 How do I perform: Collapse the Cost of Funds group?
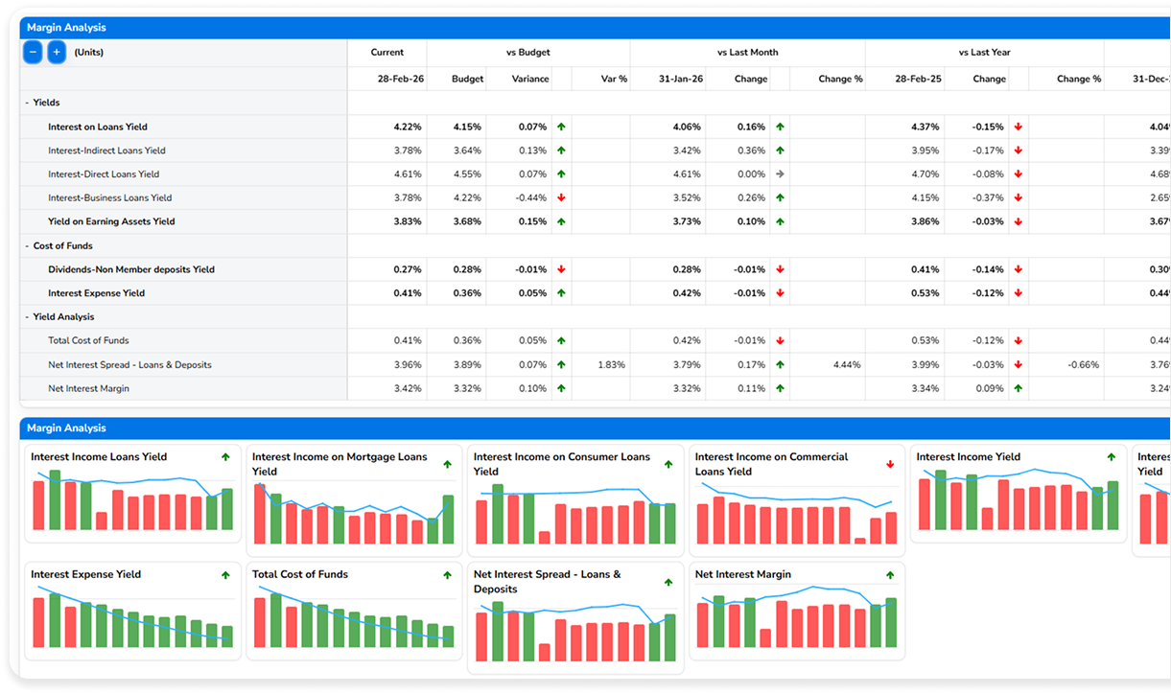tap(28, 246)
